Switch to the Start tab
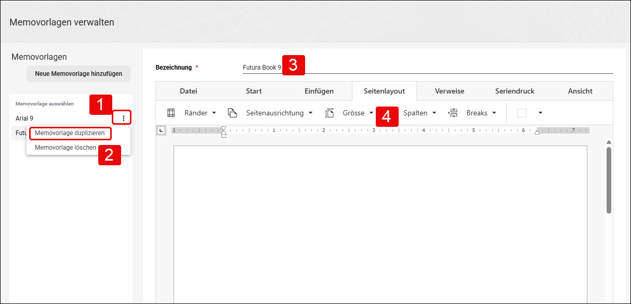This screenshot has height=304, width=631. pyautogui.click(x=254, y=91)
